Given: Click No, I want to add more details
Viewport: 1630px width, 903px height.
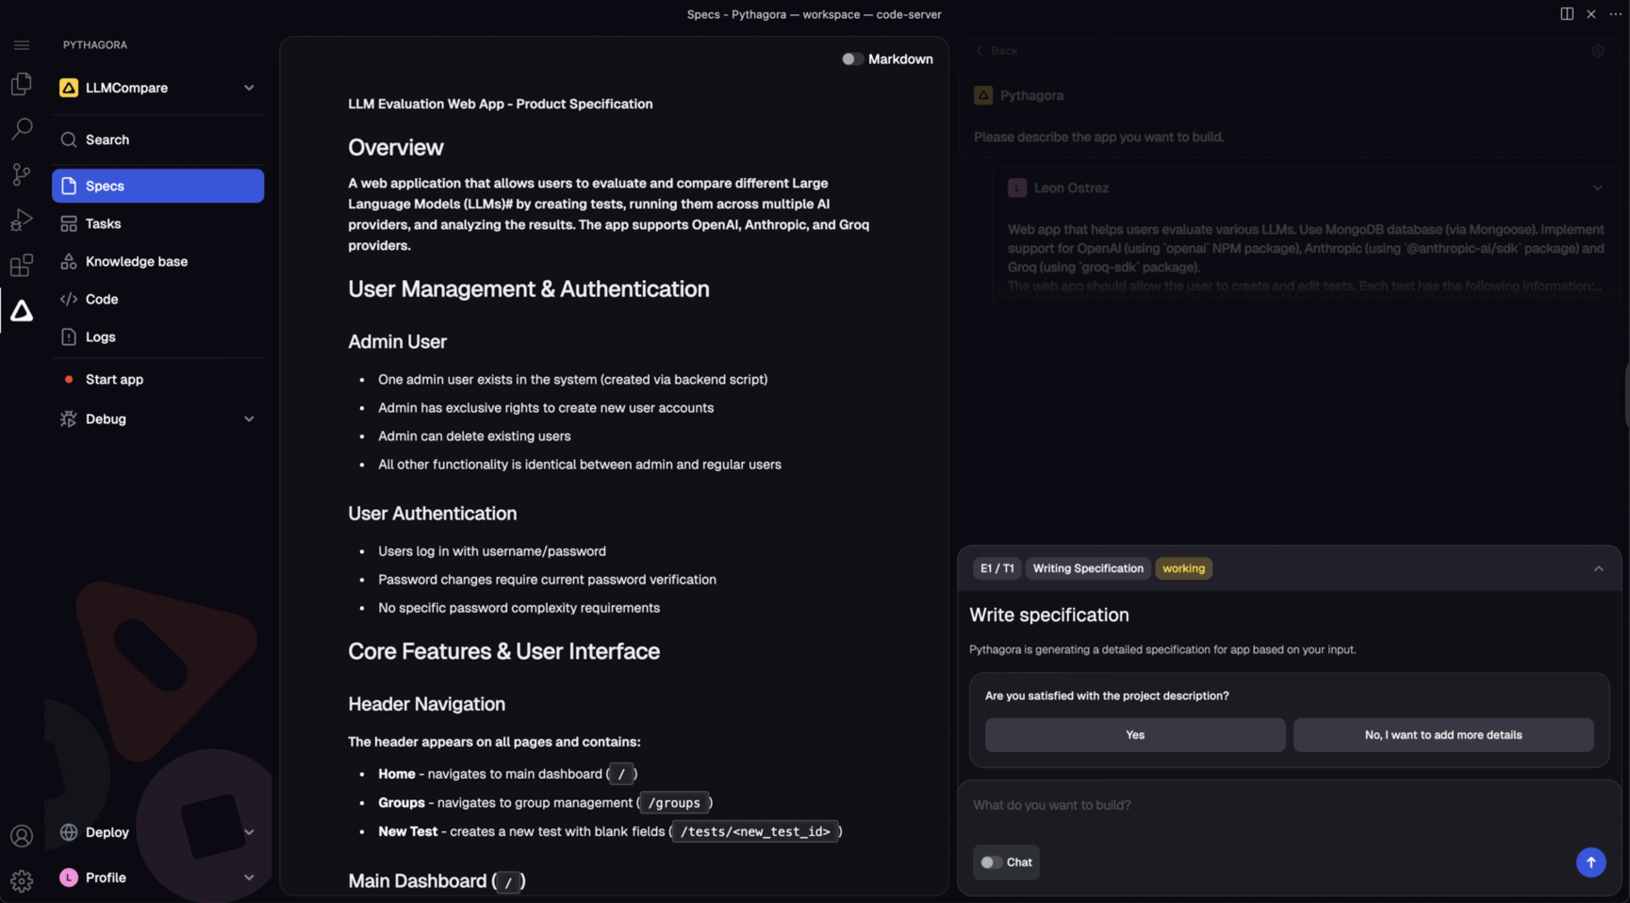Looking at the screenshot, I should 1443,735.
